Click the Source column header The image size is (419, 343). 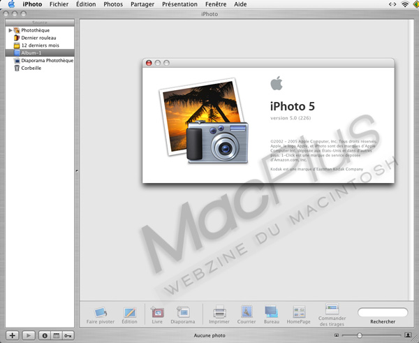tap(40, 22)
